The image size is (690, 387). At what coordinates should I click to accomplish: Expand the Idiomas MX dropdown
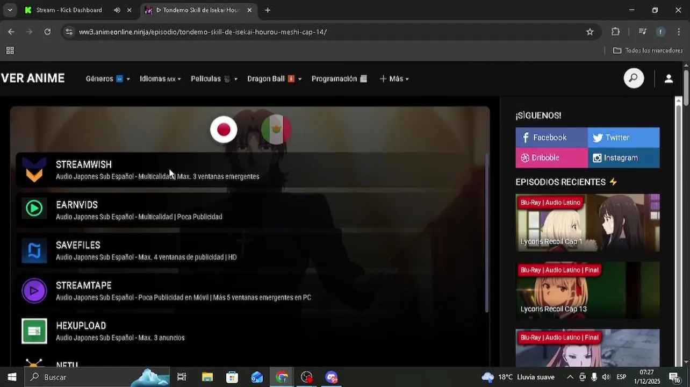[160, 78]
